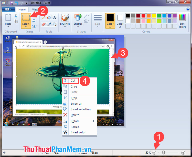Image resolution: width=192 pixels, height=157 pixels.
Task: Click browser reload icon in pasted screenshot
Action: [23, 46]
